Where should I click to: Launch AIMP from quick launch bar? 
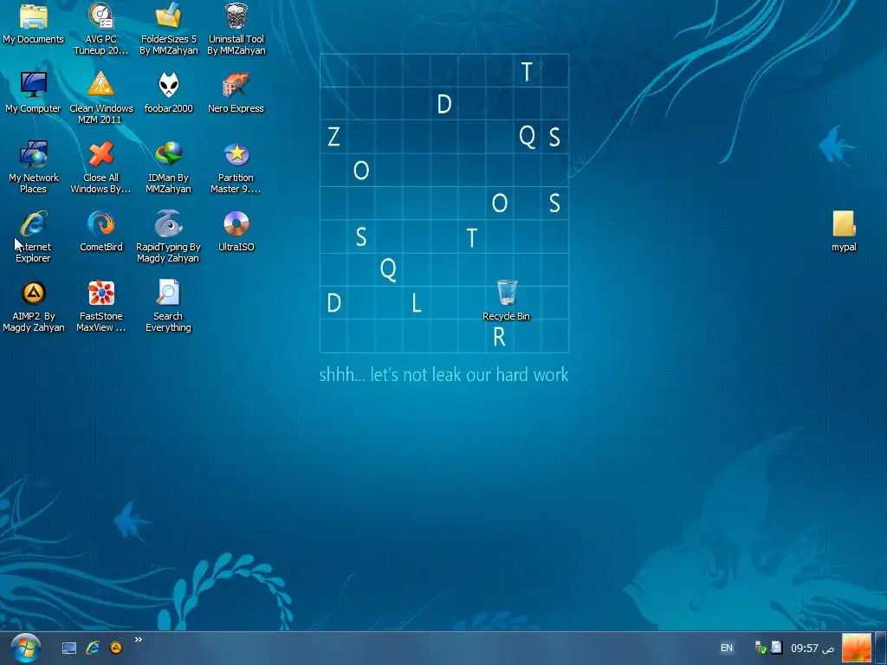click(x=116, y=648)
